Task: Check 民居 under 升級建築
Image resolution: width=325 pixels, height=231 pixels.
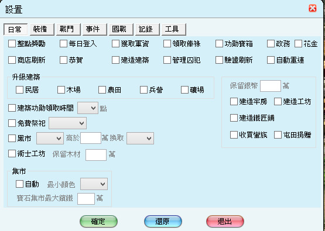Action: pos(19,90)
